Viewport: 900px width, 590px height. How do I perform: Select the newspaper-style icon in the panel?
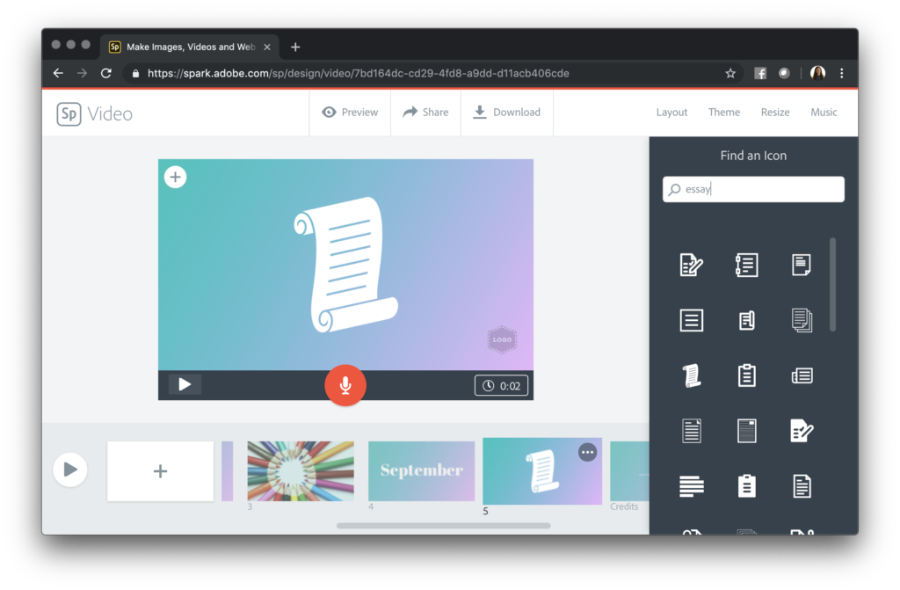[x=801, y=375]
